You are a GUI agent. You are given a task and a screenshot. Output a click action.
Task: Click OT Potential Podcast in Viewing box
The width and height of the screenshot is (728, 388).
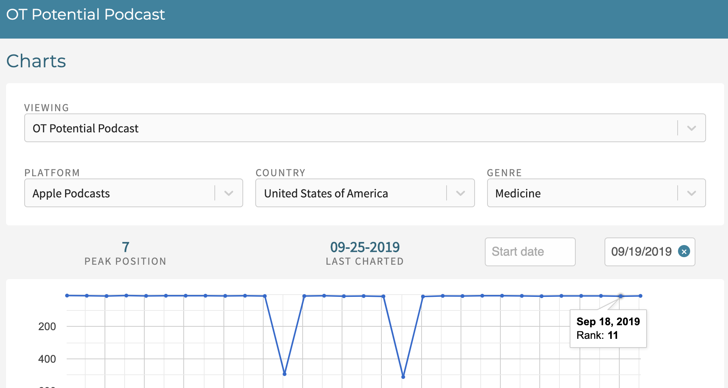point(86,128)
